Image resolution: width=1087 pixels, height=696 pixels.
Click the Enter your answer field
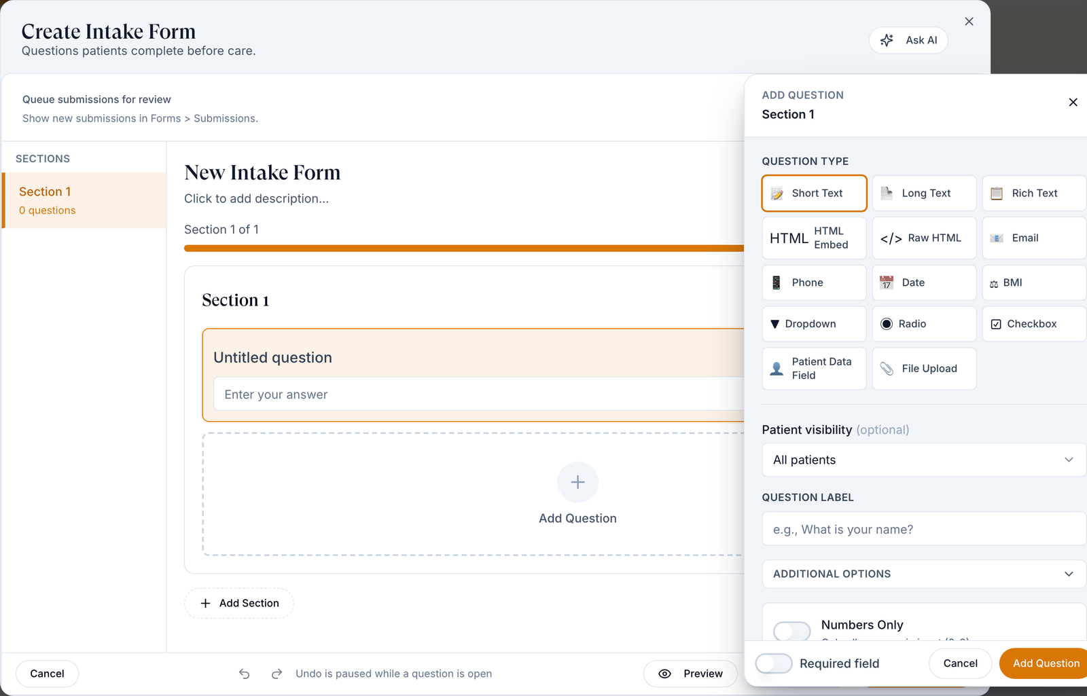pos(479,395)
